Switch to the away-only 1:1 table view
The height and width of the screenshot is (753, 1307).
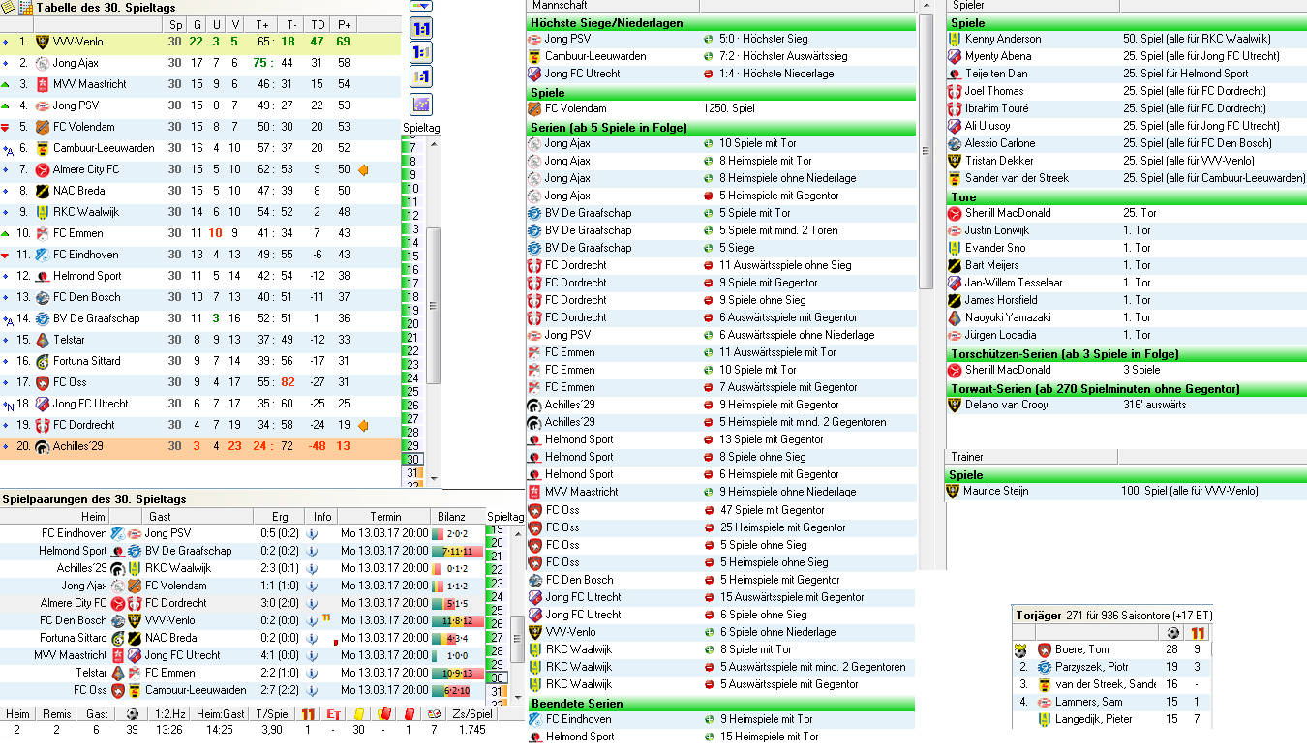422,77
